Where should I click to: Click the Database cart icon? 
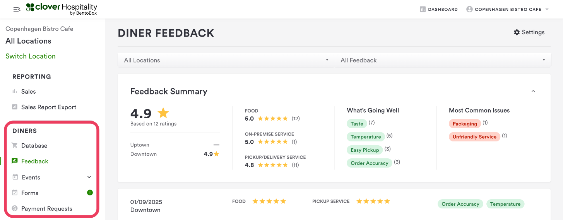coord(15,146)
